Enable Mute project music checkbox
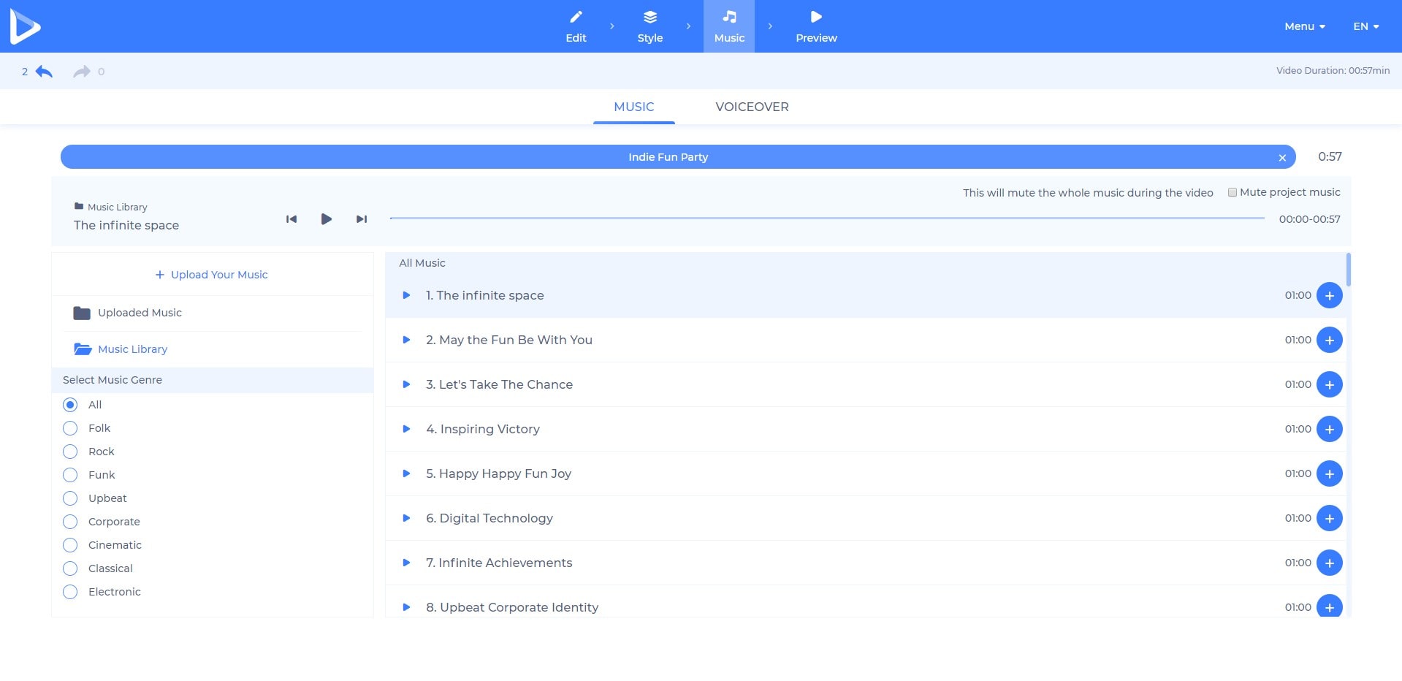Viewport: 1402px width, 681px height. coord(1233,193)
